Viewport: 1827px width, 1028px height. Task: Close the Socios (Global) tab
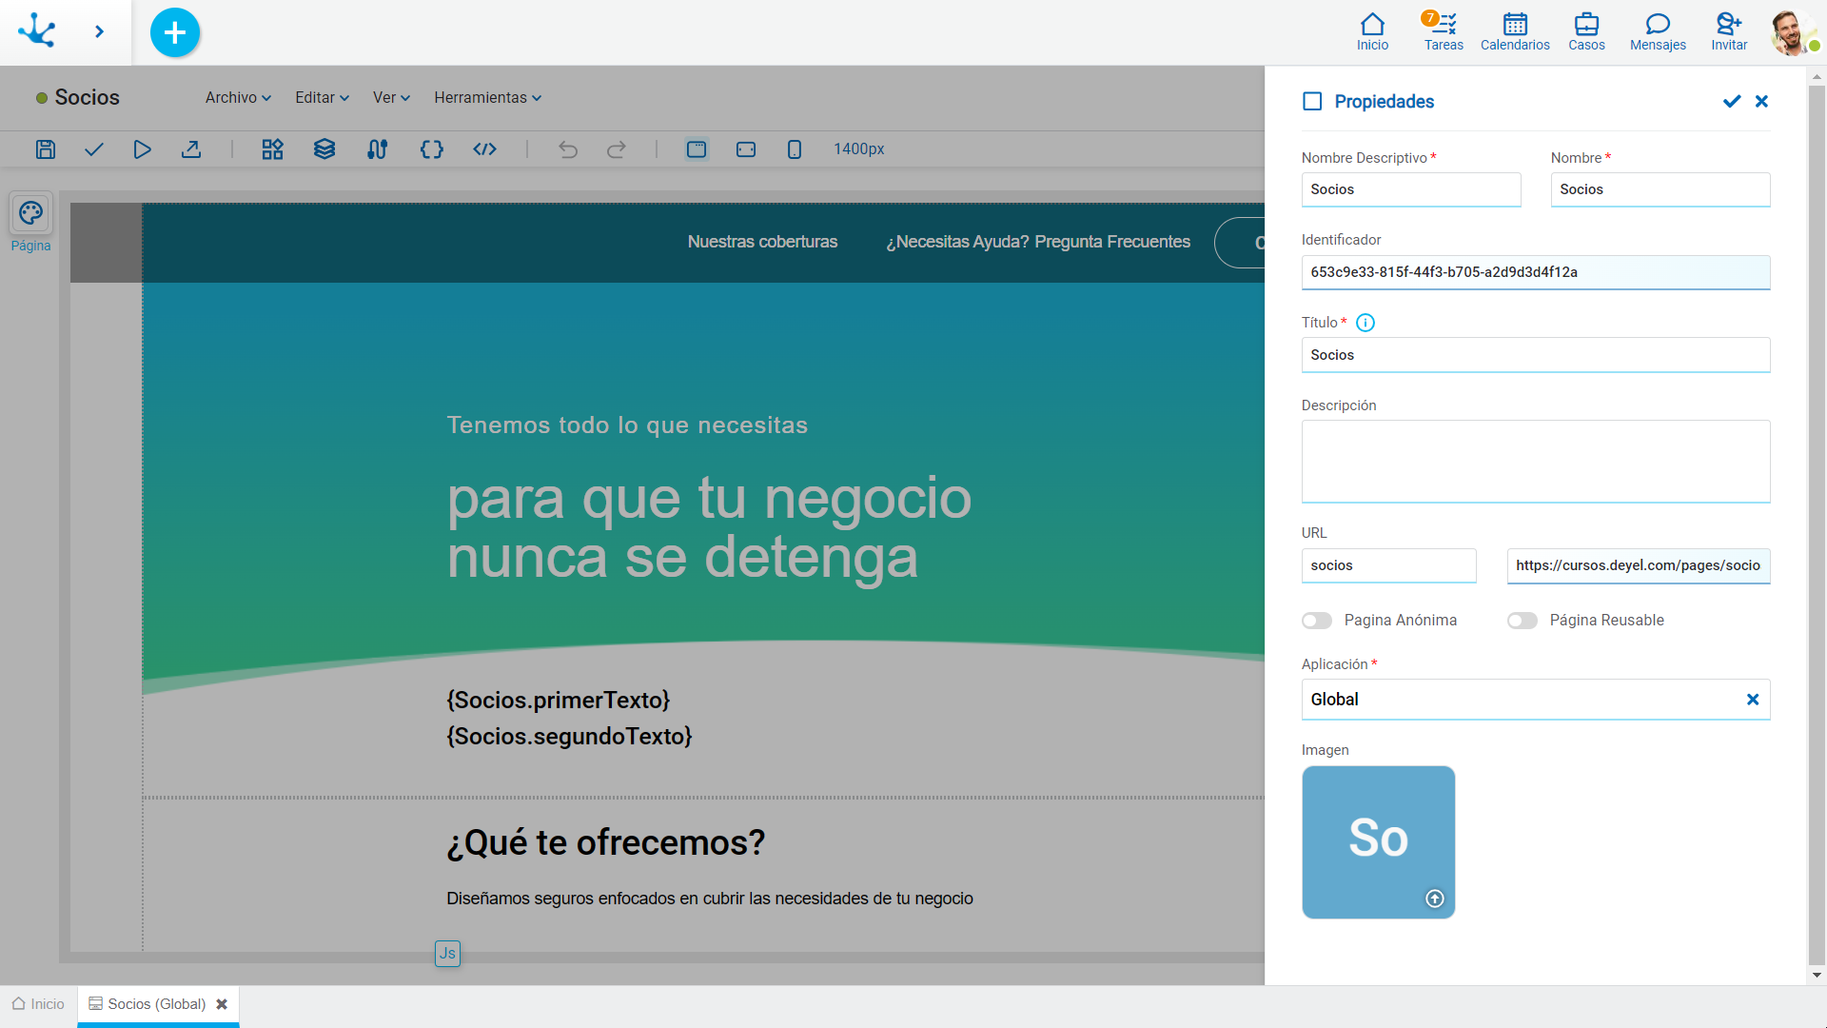click(x=222, y=1004)
